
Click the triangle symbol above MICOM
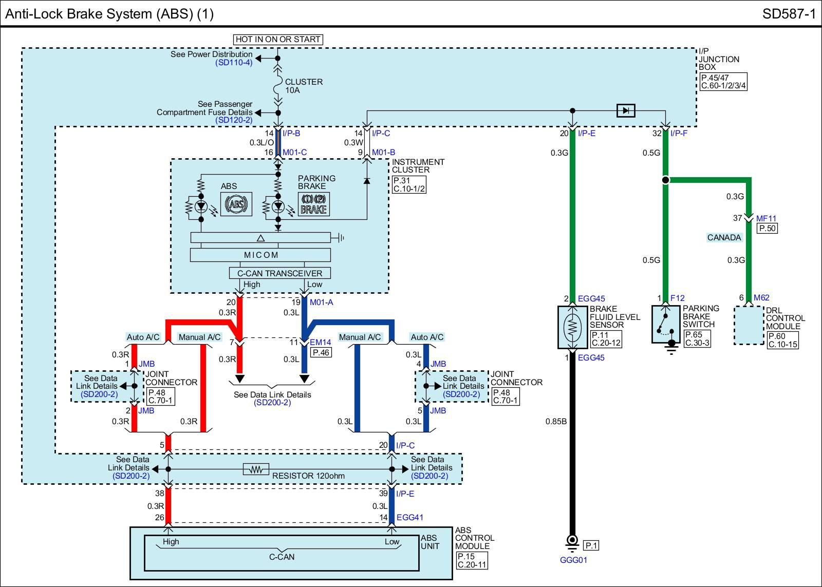pyautogui.click(x=260, y=238)
